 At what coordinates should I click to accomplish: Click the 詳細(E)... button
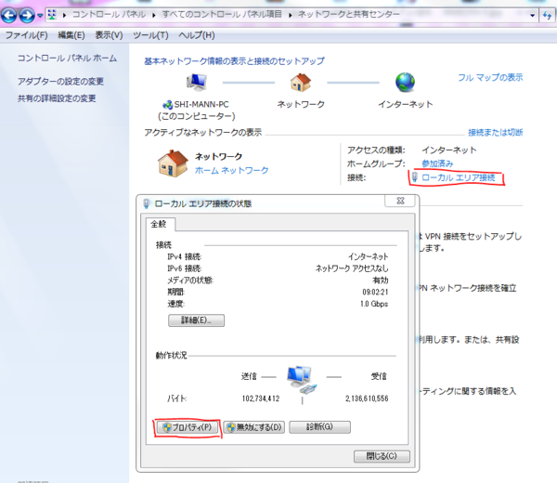(196, 320)
